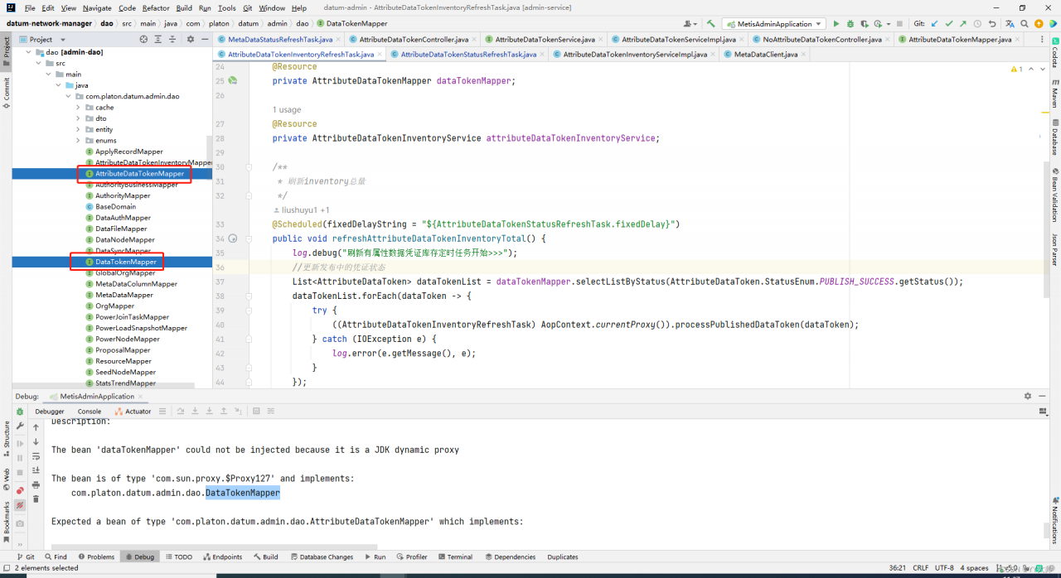The height and width of the screenshot is (578, 1061).
Task: Select BaseDomain class in Project tree
Action: coord(115,206)
